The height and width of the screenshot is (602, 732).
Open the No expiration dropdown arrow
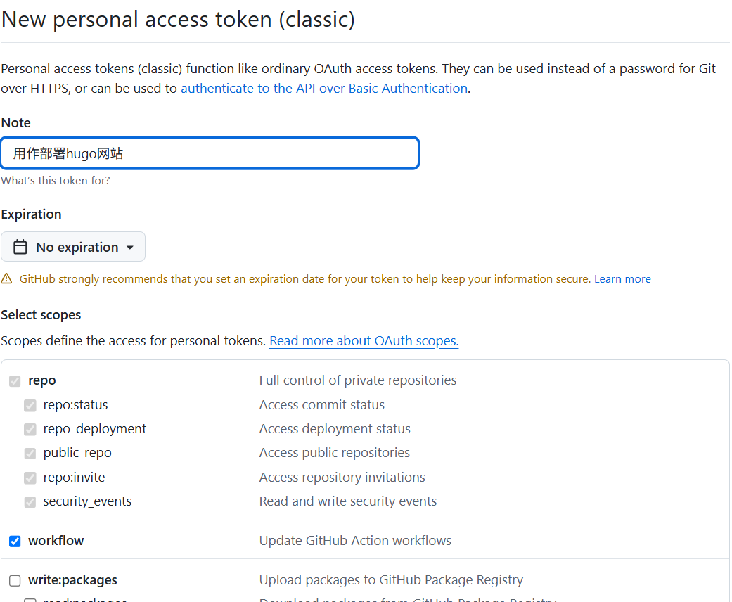(x=130, y=248)
